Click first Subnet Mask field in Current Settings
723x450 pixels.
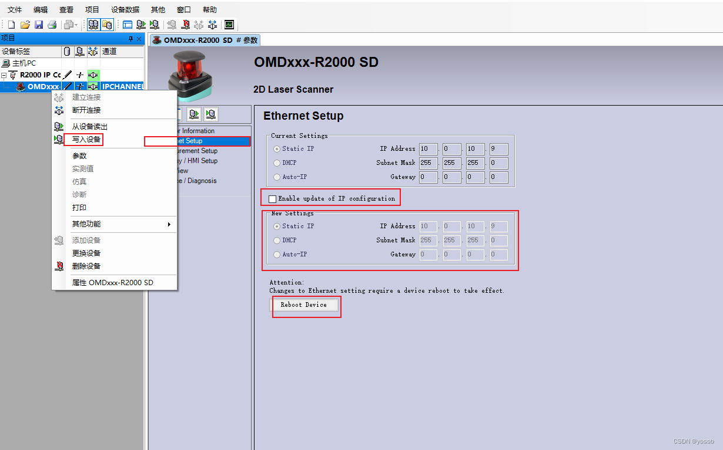click(x=428, y=163)
